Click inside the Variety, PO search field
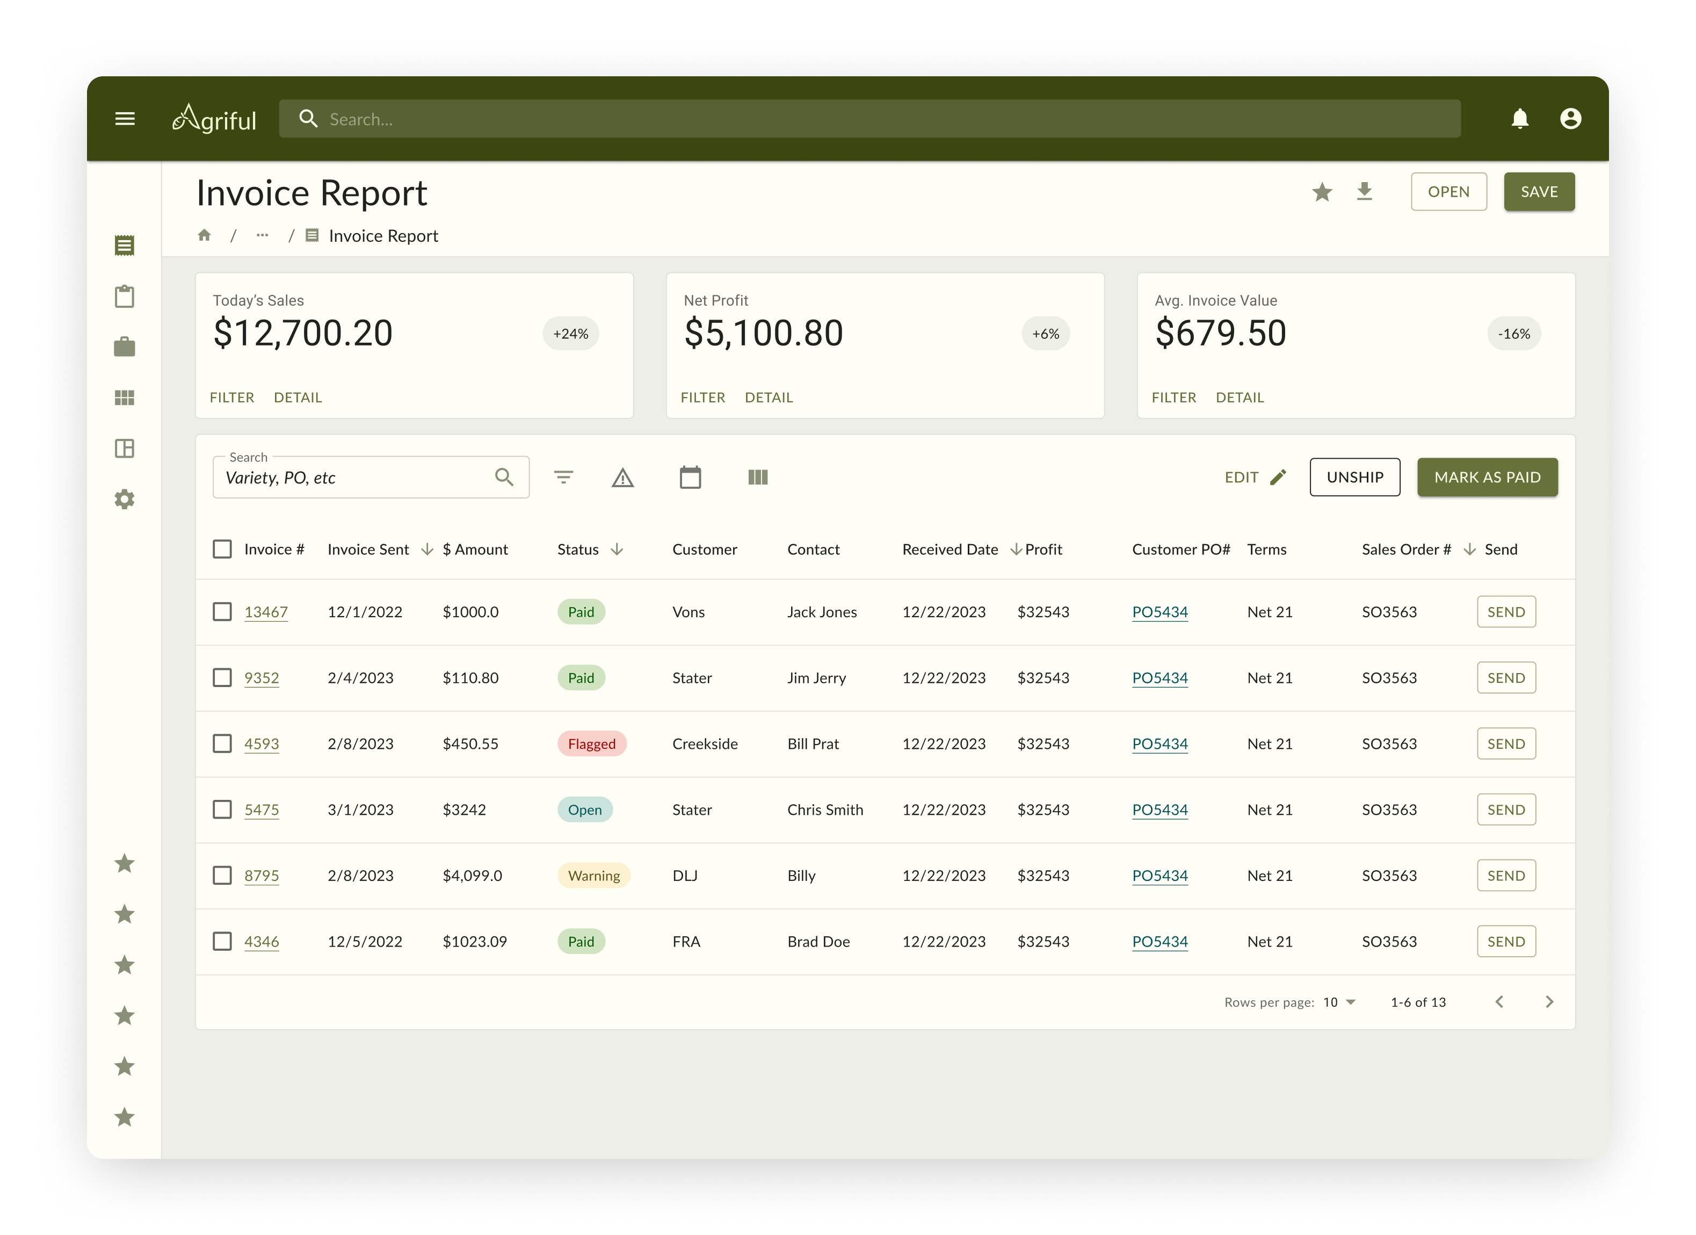The image size is (1696, 1235). [351, 478]
